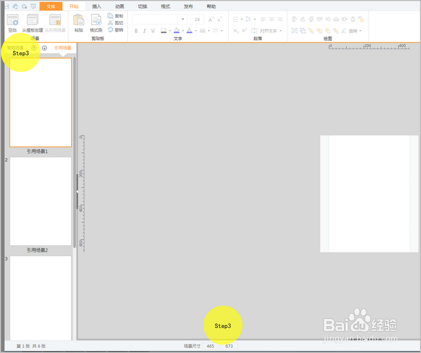The height and width of the screenshot is (353, 421).
Task: Switch to the 开始 tab
Action: point(74,6)
